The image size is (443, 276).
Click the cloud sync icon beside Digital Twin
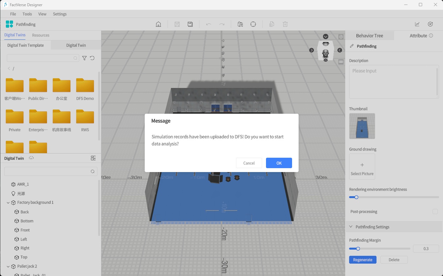pyautogui.click(x=31, y=158)
